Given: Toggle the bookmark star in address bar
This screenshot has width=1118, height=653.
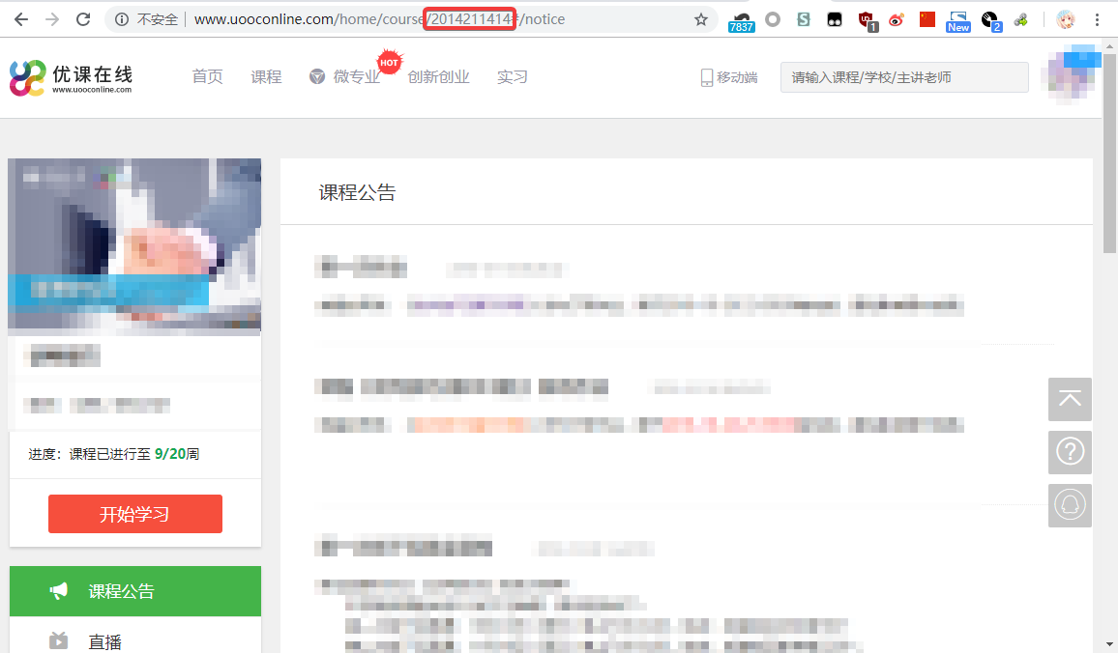Looking at the screenshot, I should 701,18.
